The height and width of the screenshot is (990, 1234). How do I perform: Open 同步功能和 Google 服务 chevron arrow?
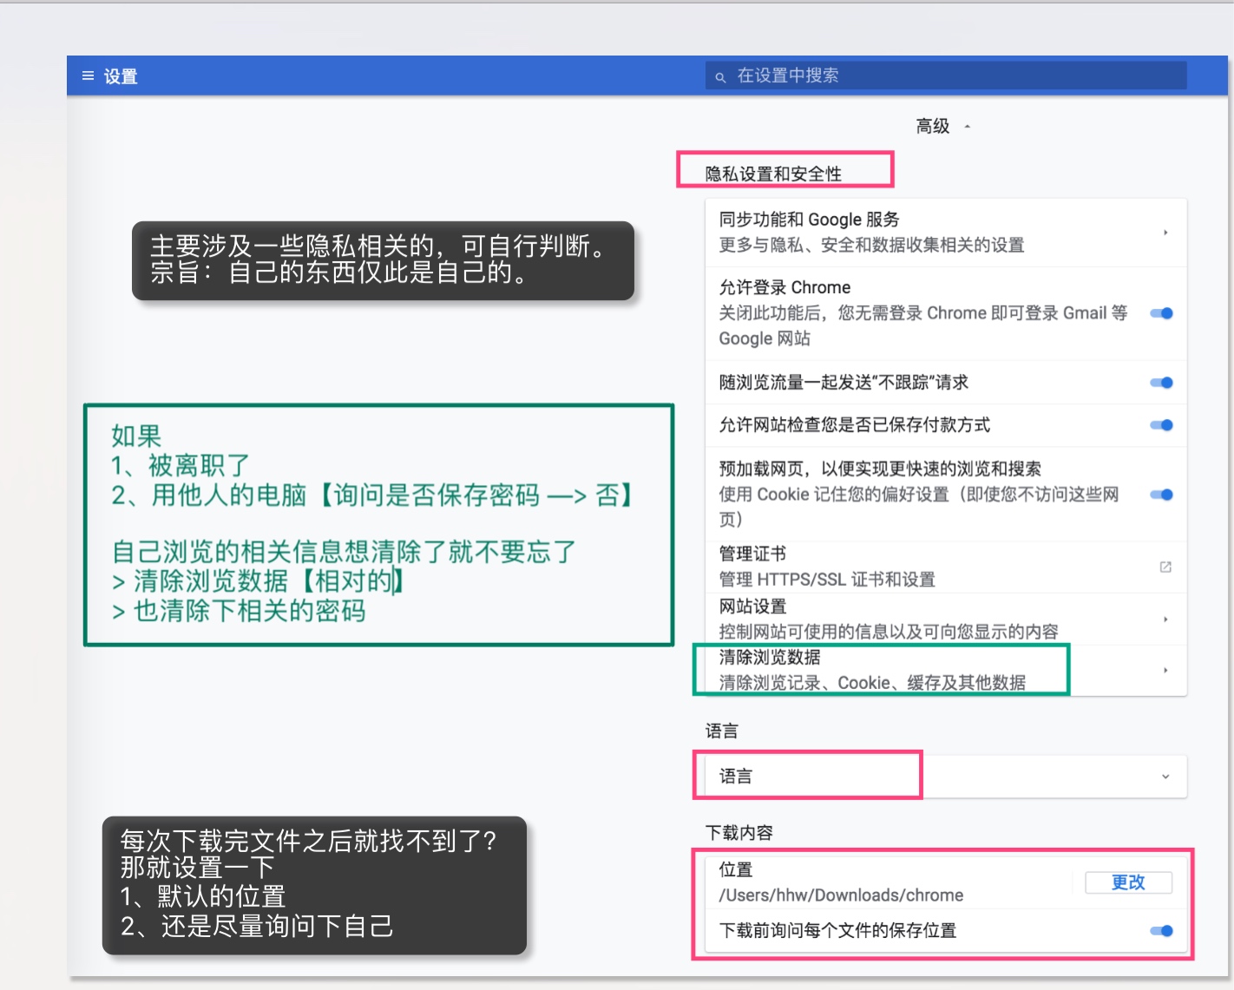(1165, 233)
